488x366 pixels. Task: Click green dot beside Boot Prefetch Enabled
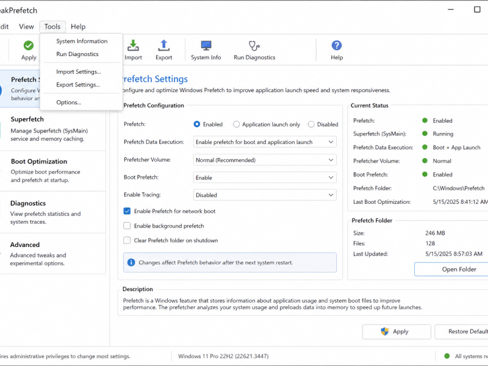(x=425, y=174)
